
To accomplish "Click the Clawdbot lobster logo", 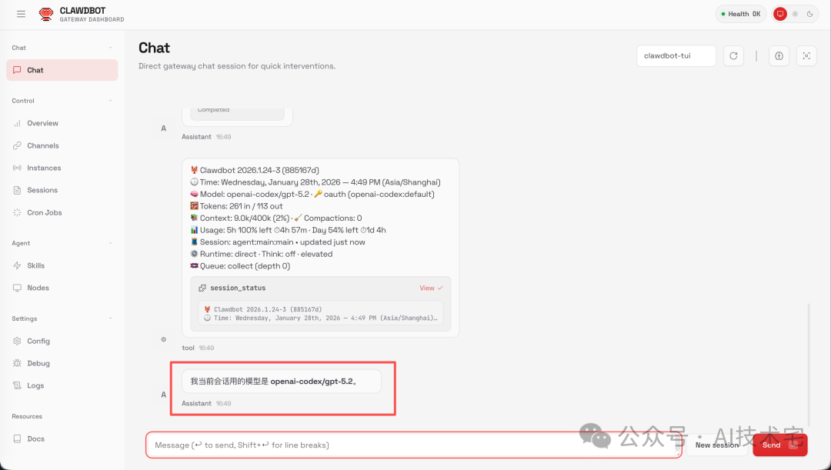I will [46, 15].
